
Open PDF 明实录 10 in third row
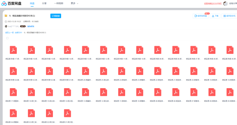pyautogui.click(x=140, y=92)
